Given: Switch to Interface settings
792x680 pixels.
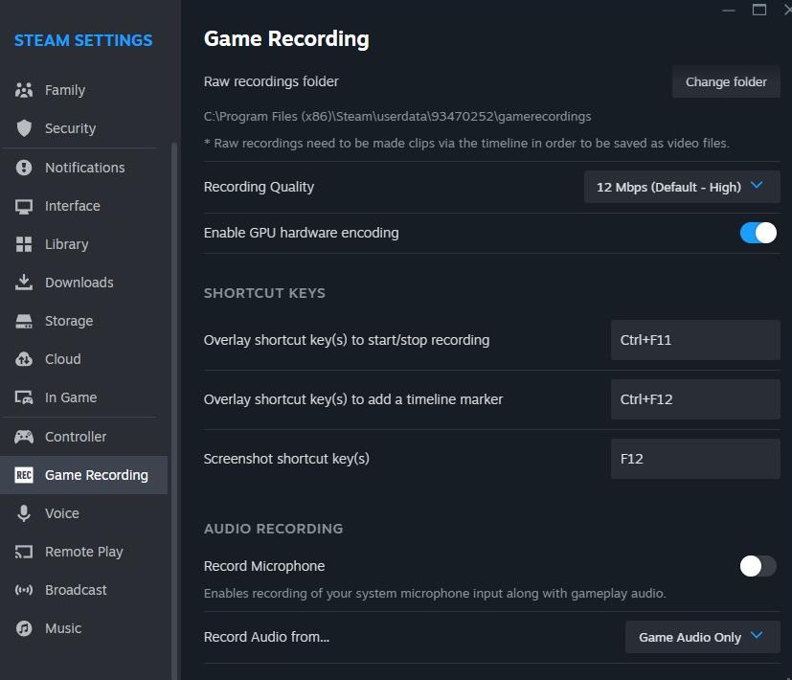Looking at the screenshot, I should pos(72,206).
